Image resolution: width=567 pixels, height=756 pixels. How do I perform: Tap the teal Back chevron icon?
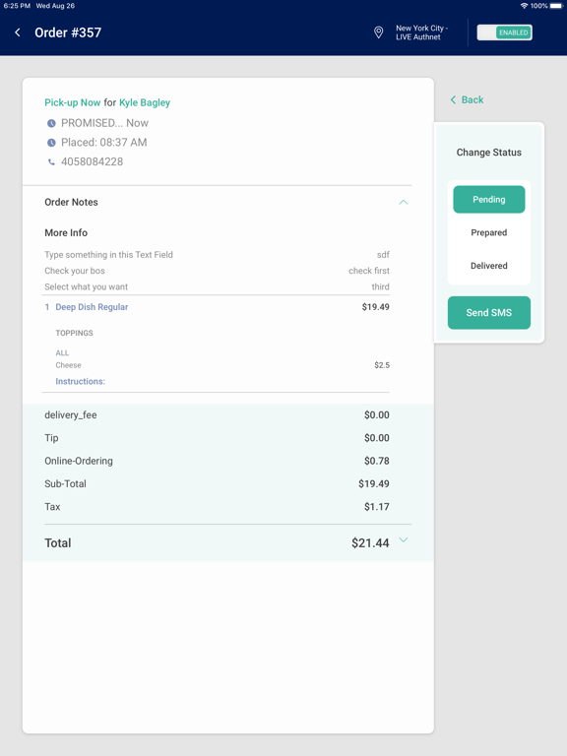pos(453,99)
